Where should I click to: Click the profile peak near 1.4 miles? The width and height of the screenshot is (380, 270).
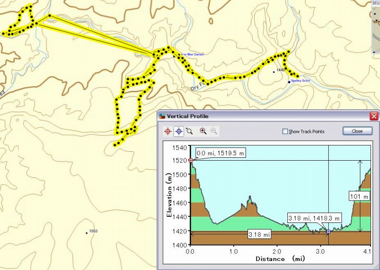pos(249,196)
